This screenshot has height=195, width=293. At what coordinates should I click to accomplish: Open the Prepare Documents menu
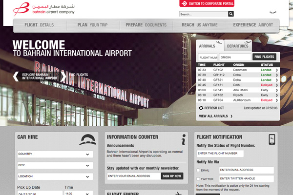(x=146, y=25)
